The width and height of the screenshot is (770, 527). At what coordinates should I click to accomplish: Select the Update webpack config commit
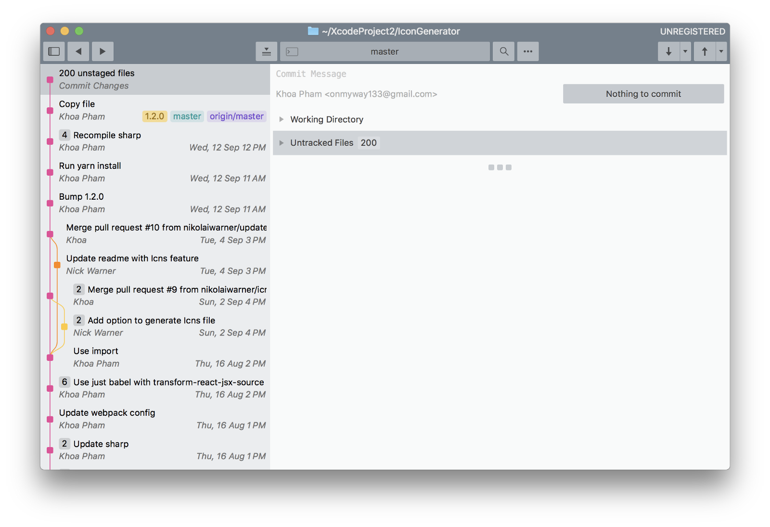click(155, 419)
